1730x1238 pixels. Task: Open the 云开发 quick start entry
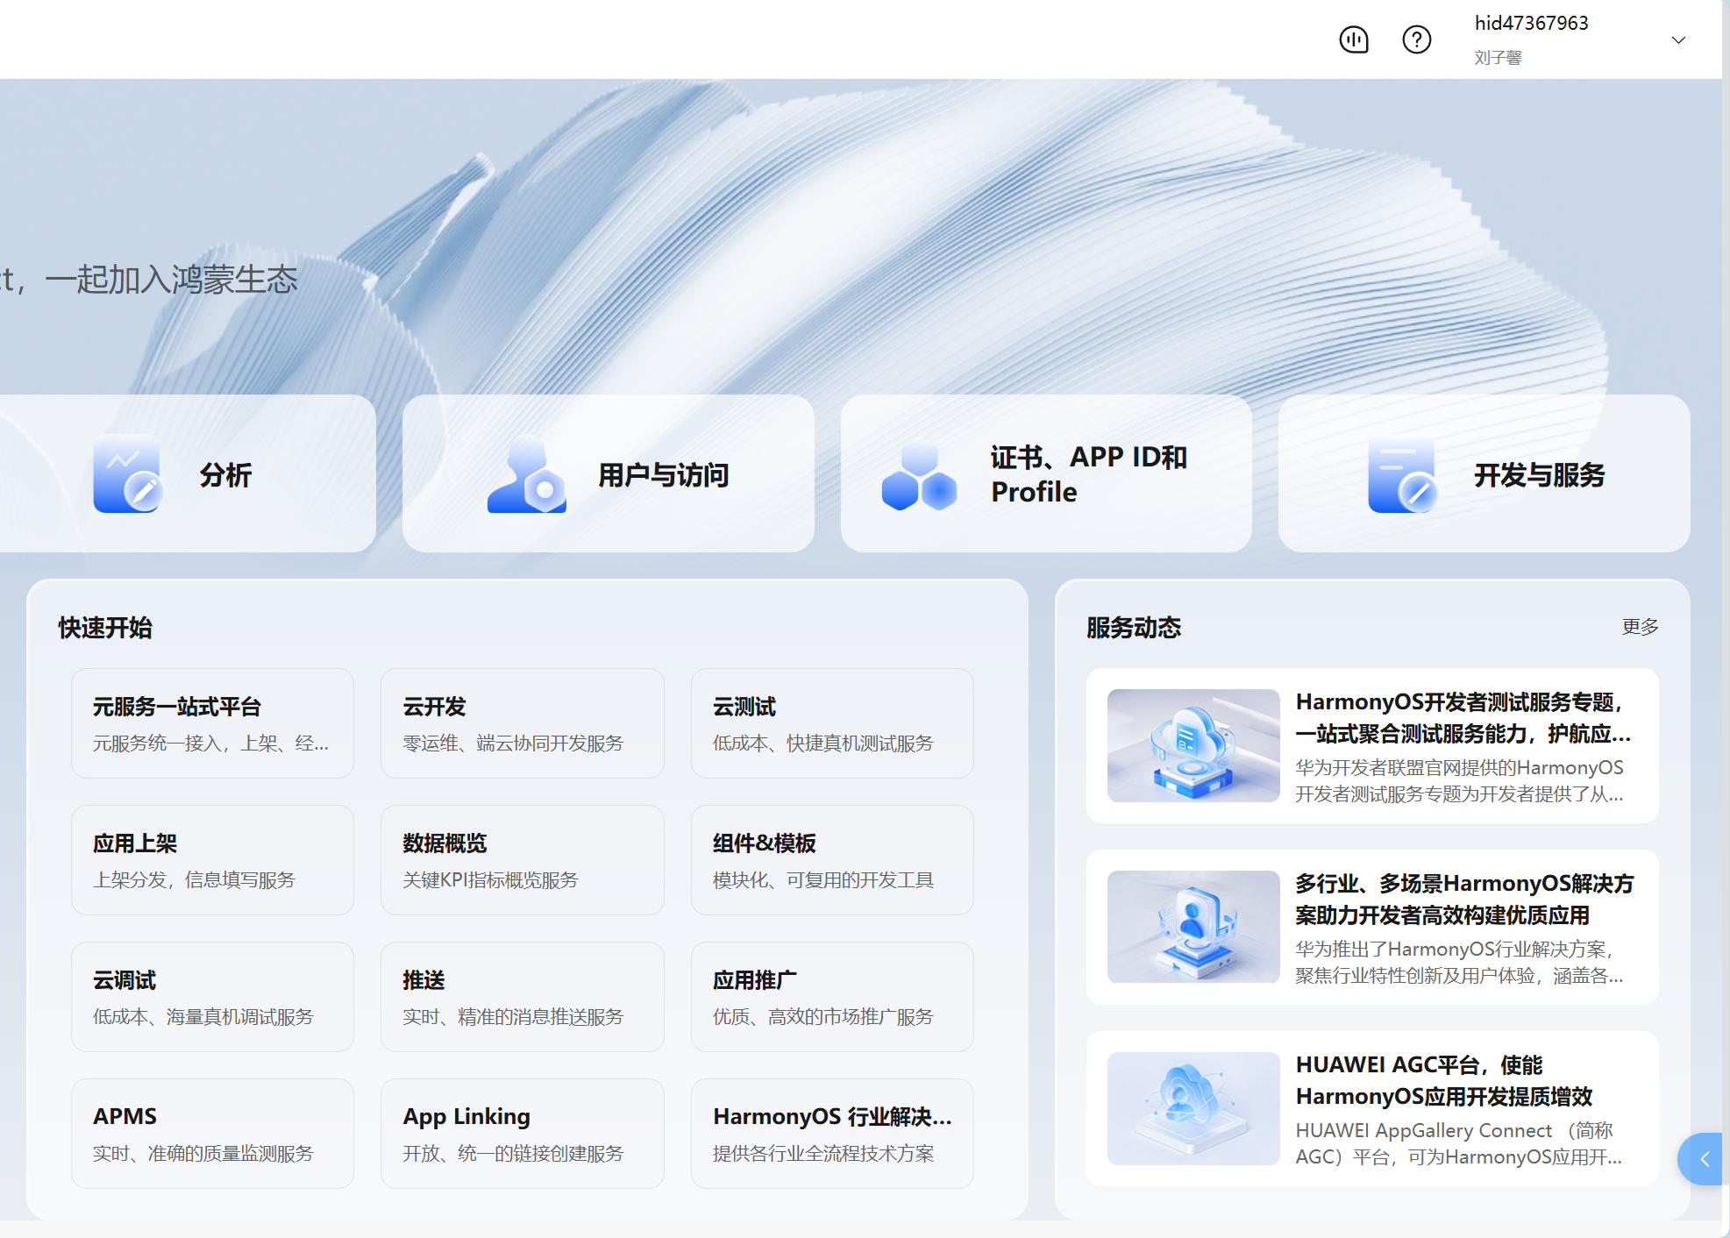point(522,722)
